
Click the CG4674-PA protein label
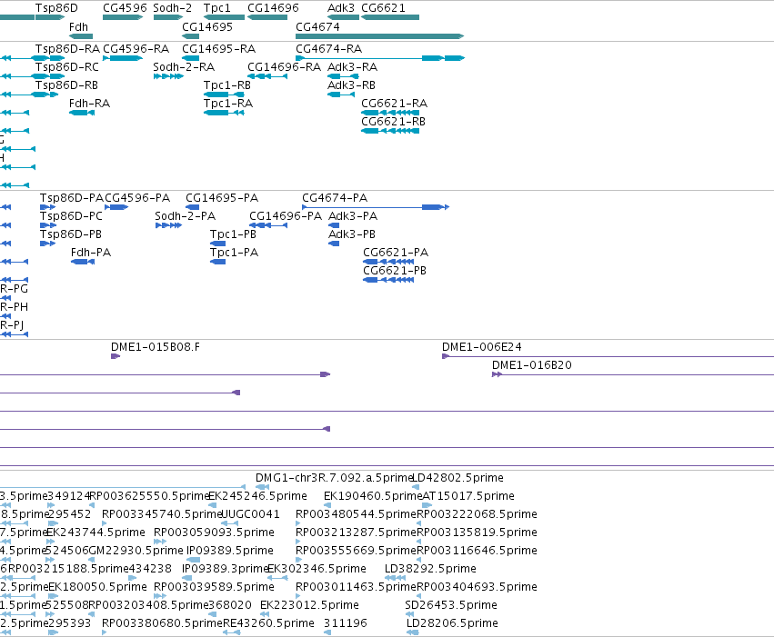coord(335,198)
